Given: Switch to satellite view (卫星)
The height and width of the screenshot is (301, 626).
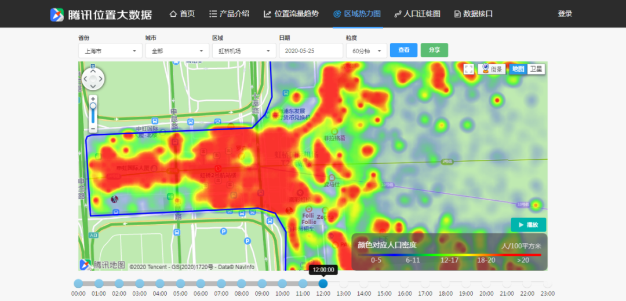Looking at the screenshot, I should (x=536, y=69).
